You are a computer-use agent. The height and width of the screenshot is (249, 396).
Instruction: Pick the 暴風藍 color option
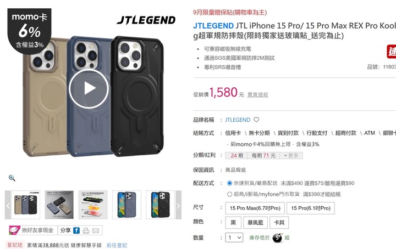255,223
